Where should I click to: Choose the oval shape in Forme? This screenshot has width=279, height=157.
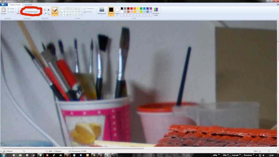[67, 9]
